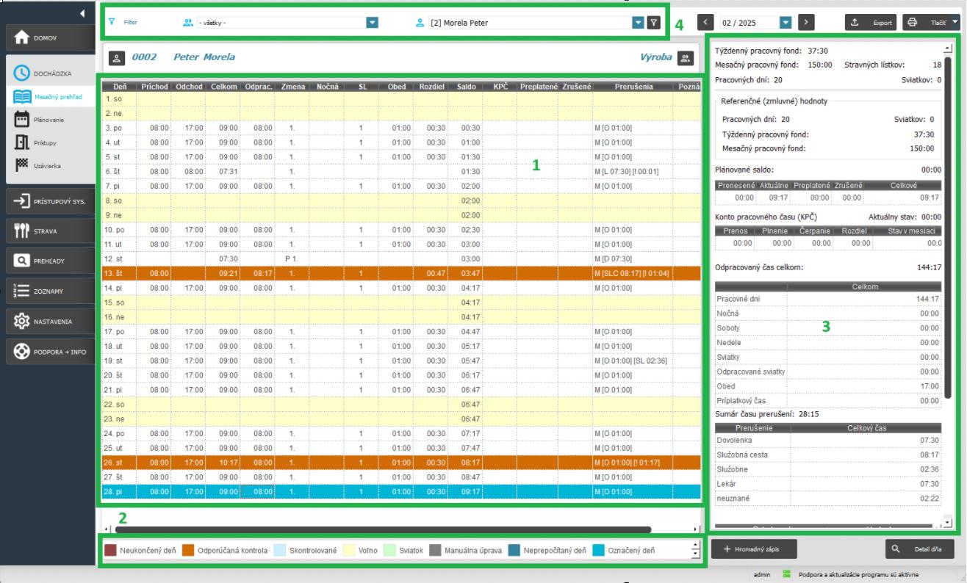Screen dimensions: 967x583
Task: Click the funnel filter icon beside employee dropdown
Action: (x=653, y=23)
